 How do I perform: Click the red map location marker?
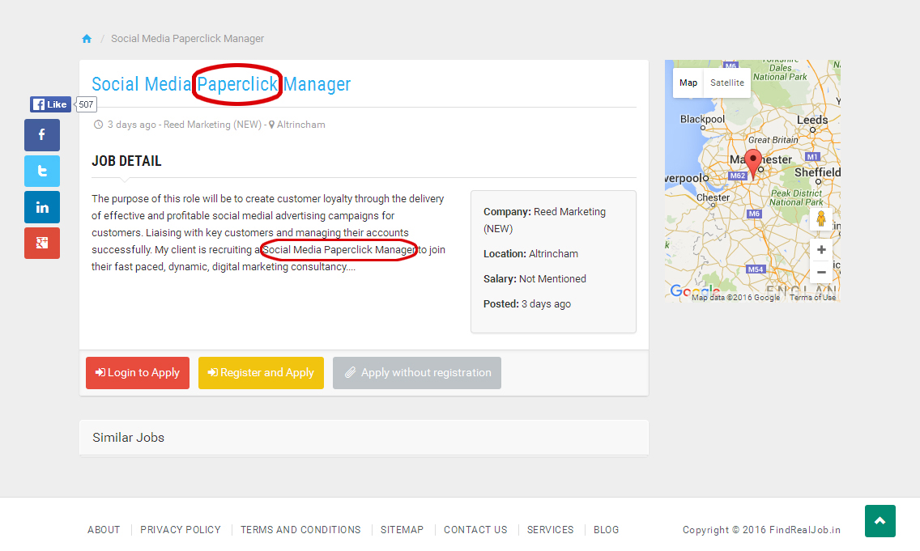[x=753, y=163]
